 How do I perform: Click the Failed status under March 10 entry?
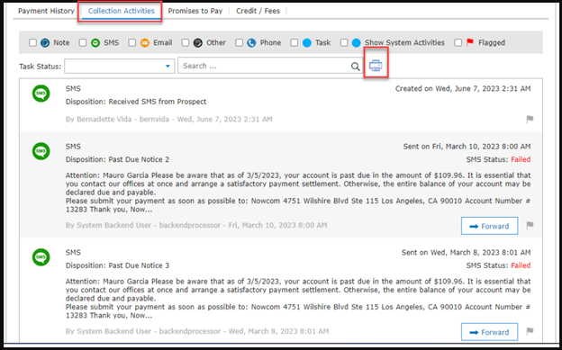[521, 159]
